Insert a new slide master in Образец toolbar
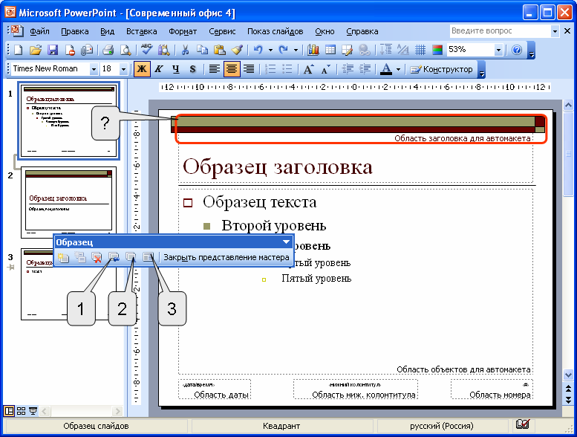This screenshot has width=577, height=437. click(63, 257)
